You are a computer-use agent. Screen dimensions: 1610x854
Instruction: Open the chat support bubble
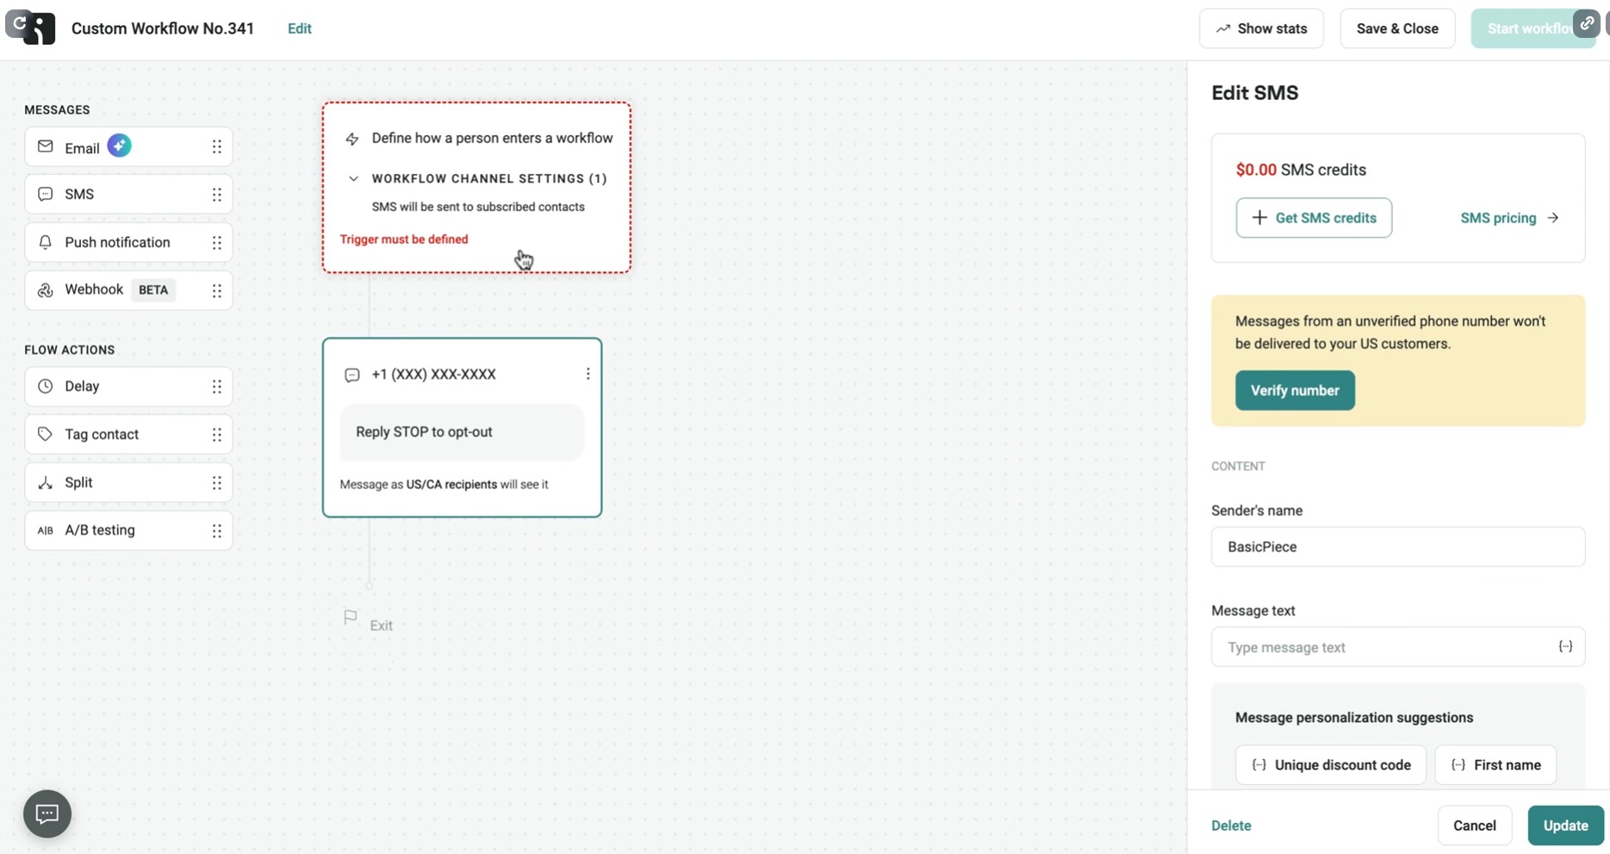(x=47, y=814)
